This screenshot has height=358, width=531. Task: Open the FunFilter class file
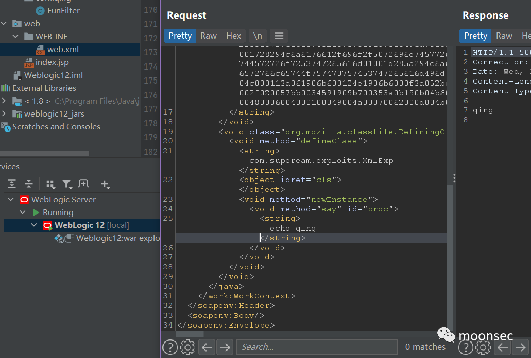[x=63, y=11]
